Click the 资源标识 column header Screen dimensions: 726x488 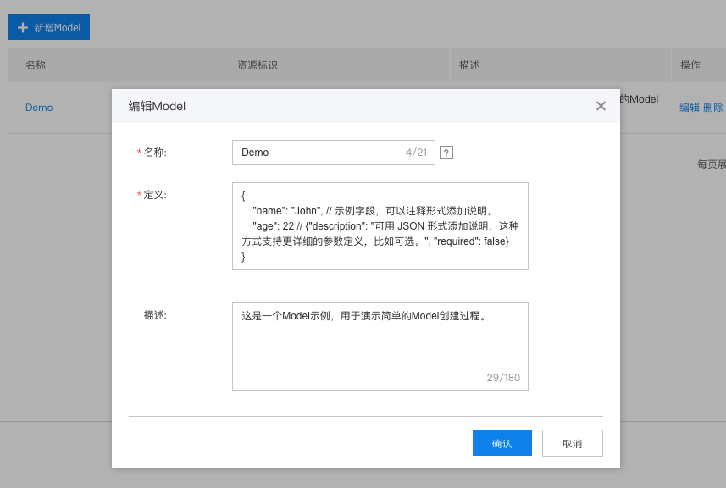pyautogui.click(x=258, y=65)
